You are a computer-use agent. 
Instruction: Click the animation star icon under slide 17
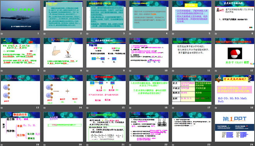[173, 108]
